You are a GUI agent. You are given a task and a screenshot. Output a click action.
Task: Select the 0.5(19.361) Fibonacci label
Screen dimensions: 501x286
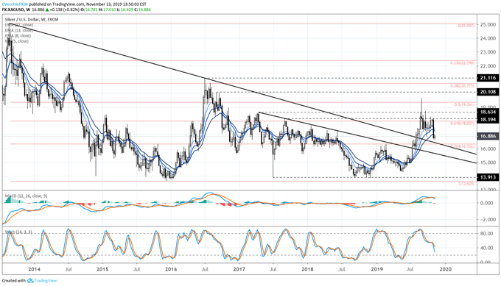click(x=464, y=105)
